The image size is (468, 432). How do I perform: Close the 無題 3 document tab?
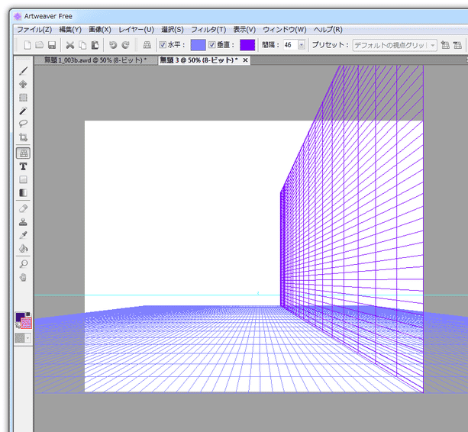pyautogui.click(x=245, y=60)
